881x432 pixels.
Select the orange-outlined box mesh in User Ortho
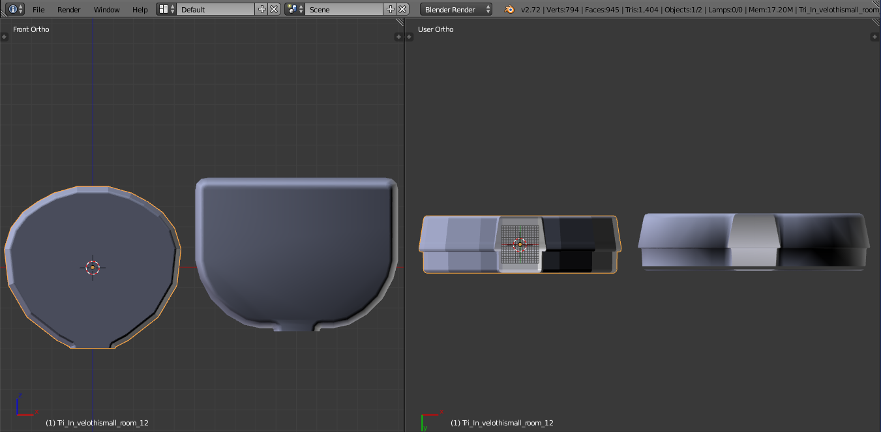520,244
